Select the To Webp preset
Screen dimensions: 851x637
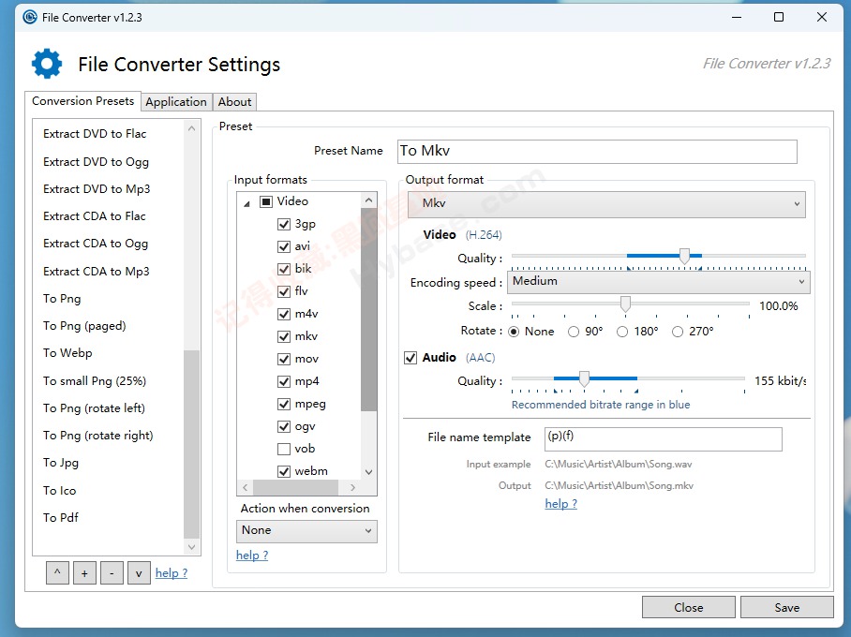click(x=67, y=353)
